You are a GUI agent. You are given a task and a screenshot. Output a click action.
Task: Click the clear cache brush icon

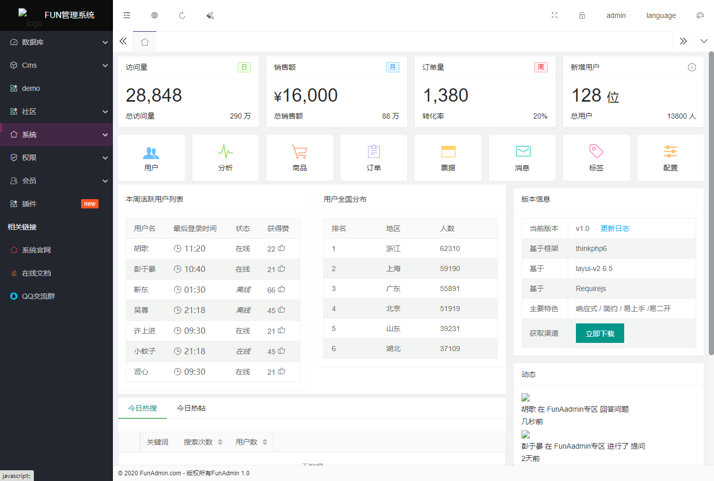[210, 15]
